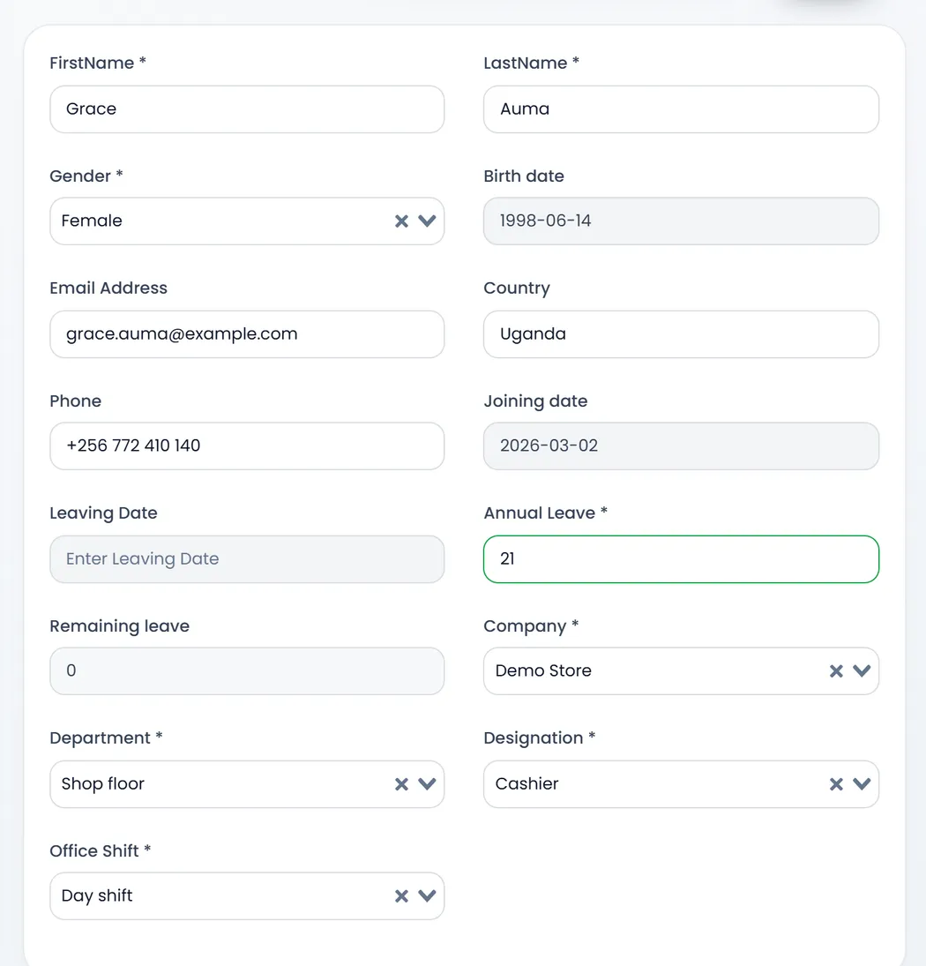The width and height of the screenshot is (926, 966).
Task: Open the Company dropdown chevron
Action: point(862,670)
